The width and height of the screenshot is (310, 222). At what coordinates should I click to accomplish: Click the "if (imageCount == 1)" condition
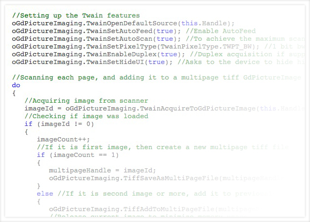tap(78, 155)
